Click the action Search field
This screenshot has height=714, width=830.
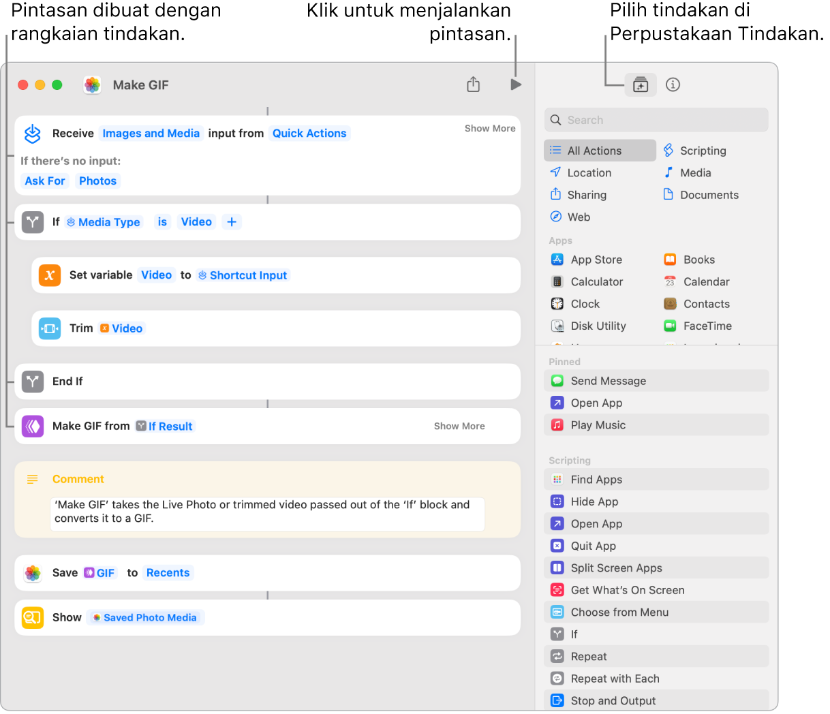(x=657, y=120)
